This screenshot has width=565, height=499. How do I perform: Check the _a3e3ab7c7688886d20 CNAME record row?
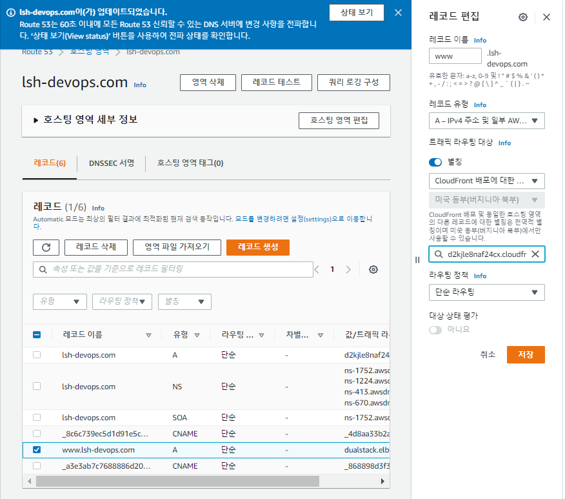[x=37, y=466]
